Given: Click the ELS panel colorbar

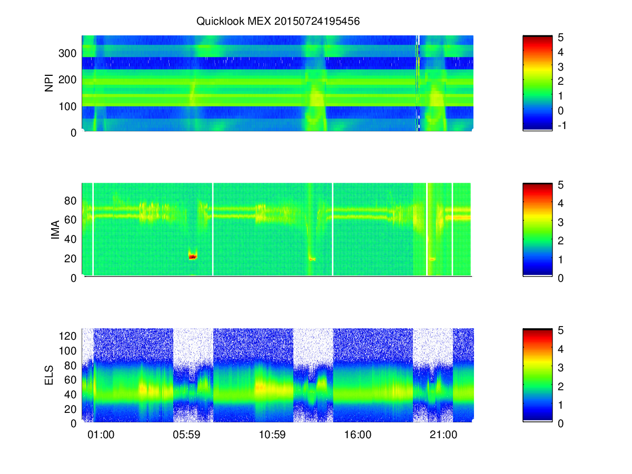Looking at the screenshot, I should click(537, 374).
